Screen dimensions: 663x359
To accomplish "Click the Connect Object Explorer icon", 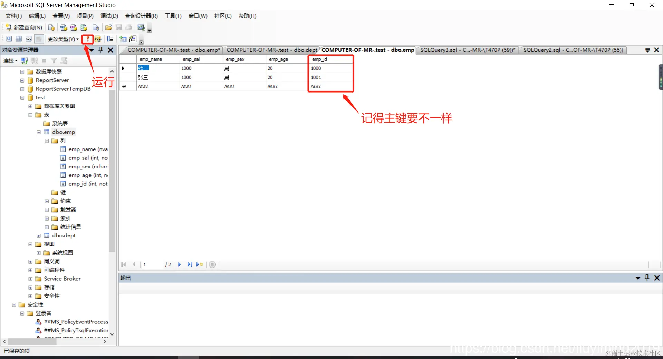I will [24, 61].
